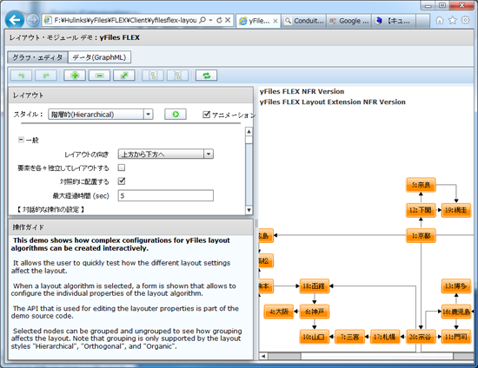
Task: Click the group nodes toolbar icon
Action: click(x=153, y=76)
